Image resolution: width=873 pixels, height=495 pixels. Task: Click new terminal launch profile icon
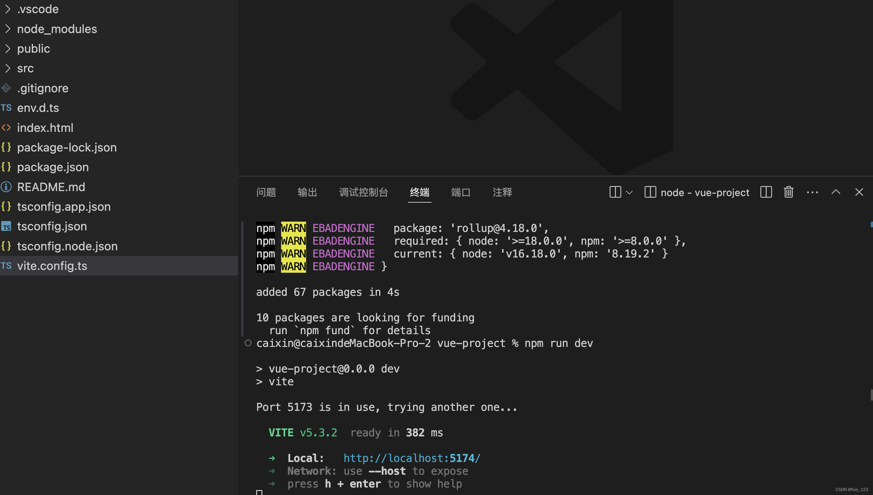click(x=615, y=192)
